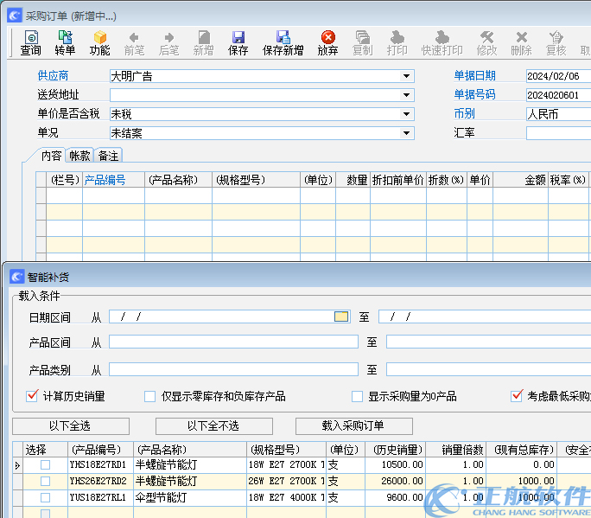
Task: Click the 载入采购订单 button
Action: click(353, 426)
